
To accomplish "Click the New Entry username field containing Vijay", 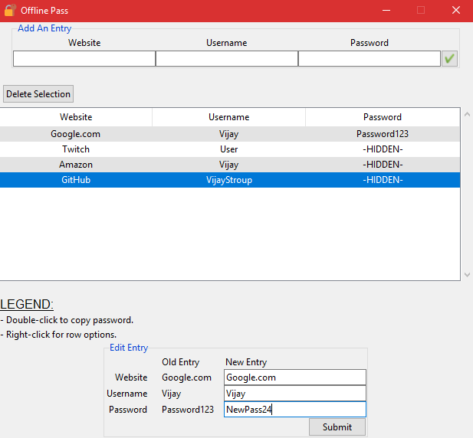I will 295,393.
